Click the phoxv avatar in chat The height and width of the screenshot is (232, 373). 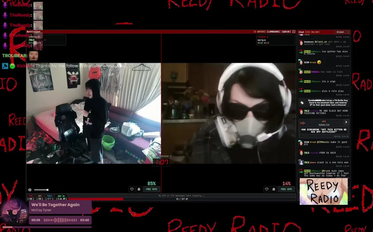point(301,162)
